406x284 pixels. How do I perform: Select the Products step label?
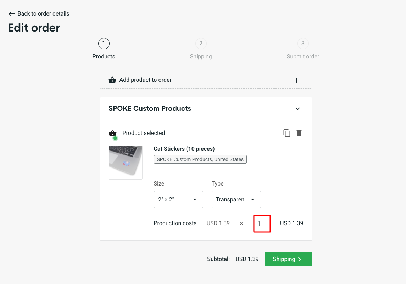point(104,56)
